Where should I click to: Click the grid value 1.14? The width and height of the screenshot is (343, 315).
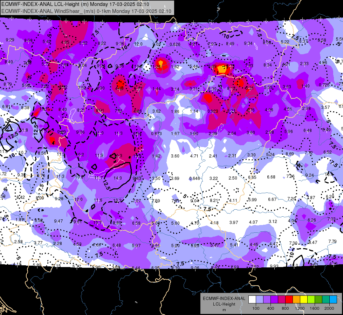194,111
